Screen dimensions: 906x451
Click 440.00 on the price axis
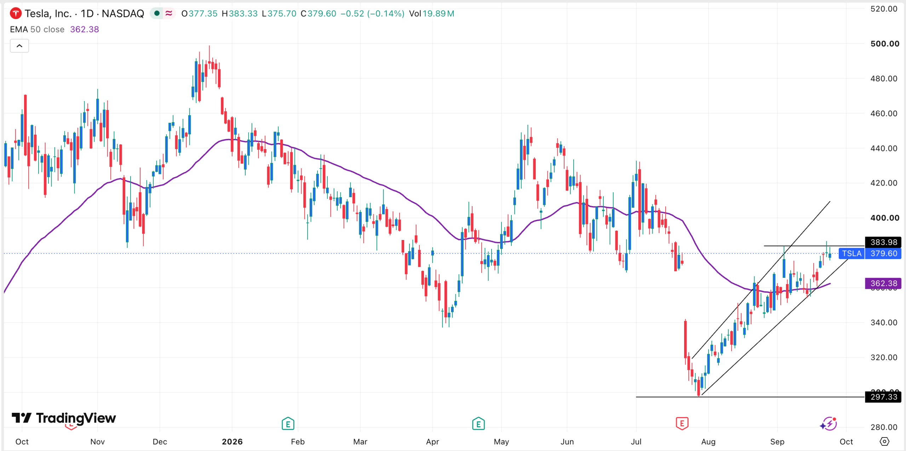pyautogui.click(x=884, y=148)
